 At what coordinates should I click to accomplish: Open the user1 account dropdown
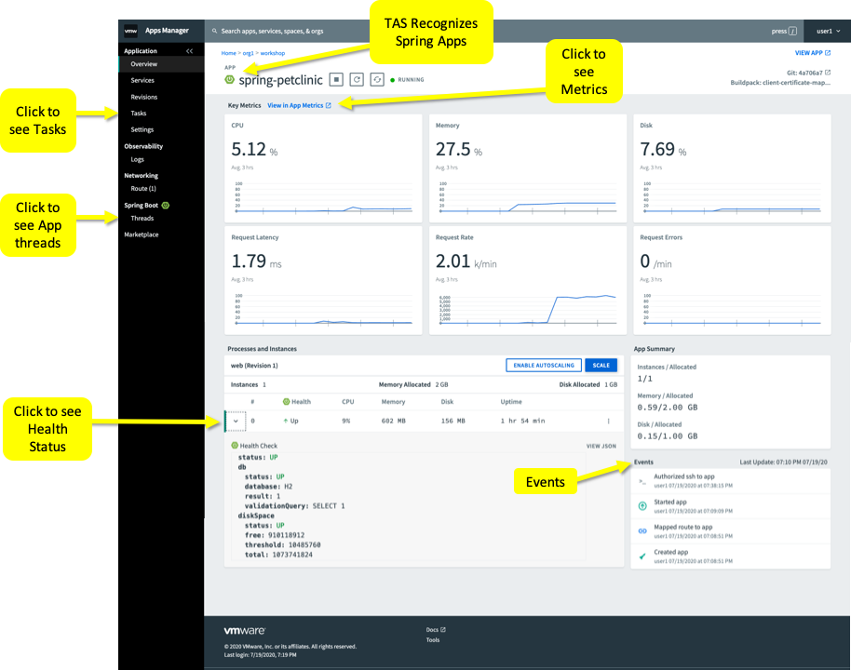(x=828, y=31)
